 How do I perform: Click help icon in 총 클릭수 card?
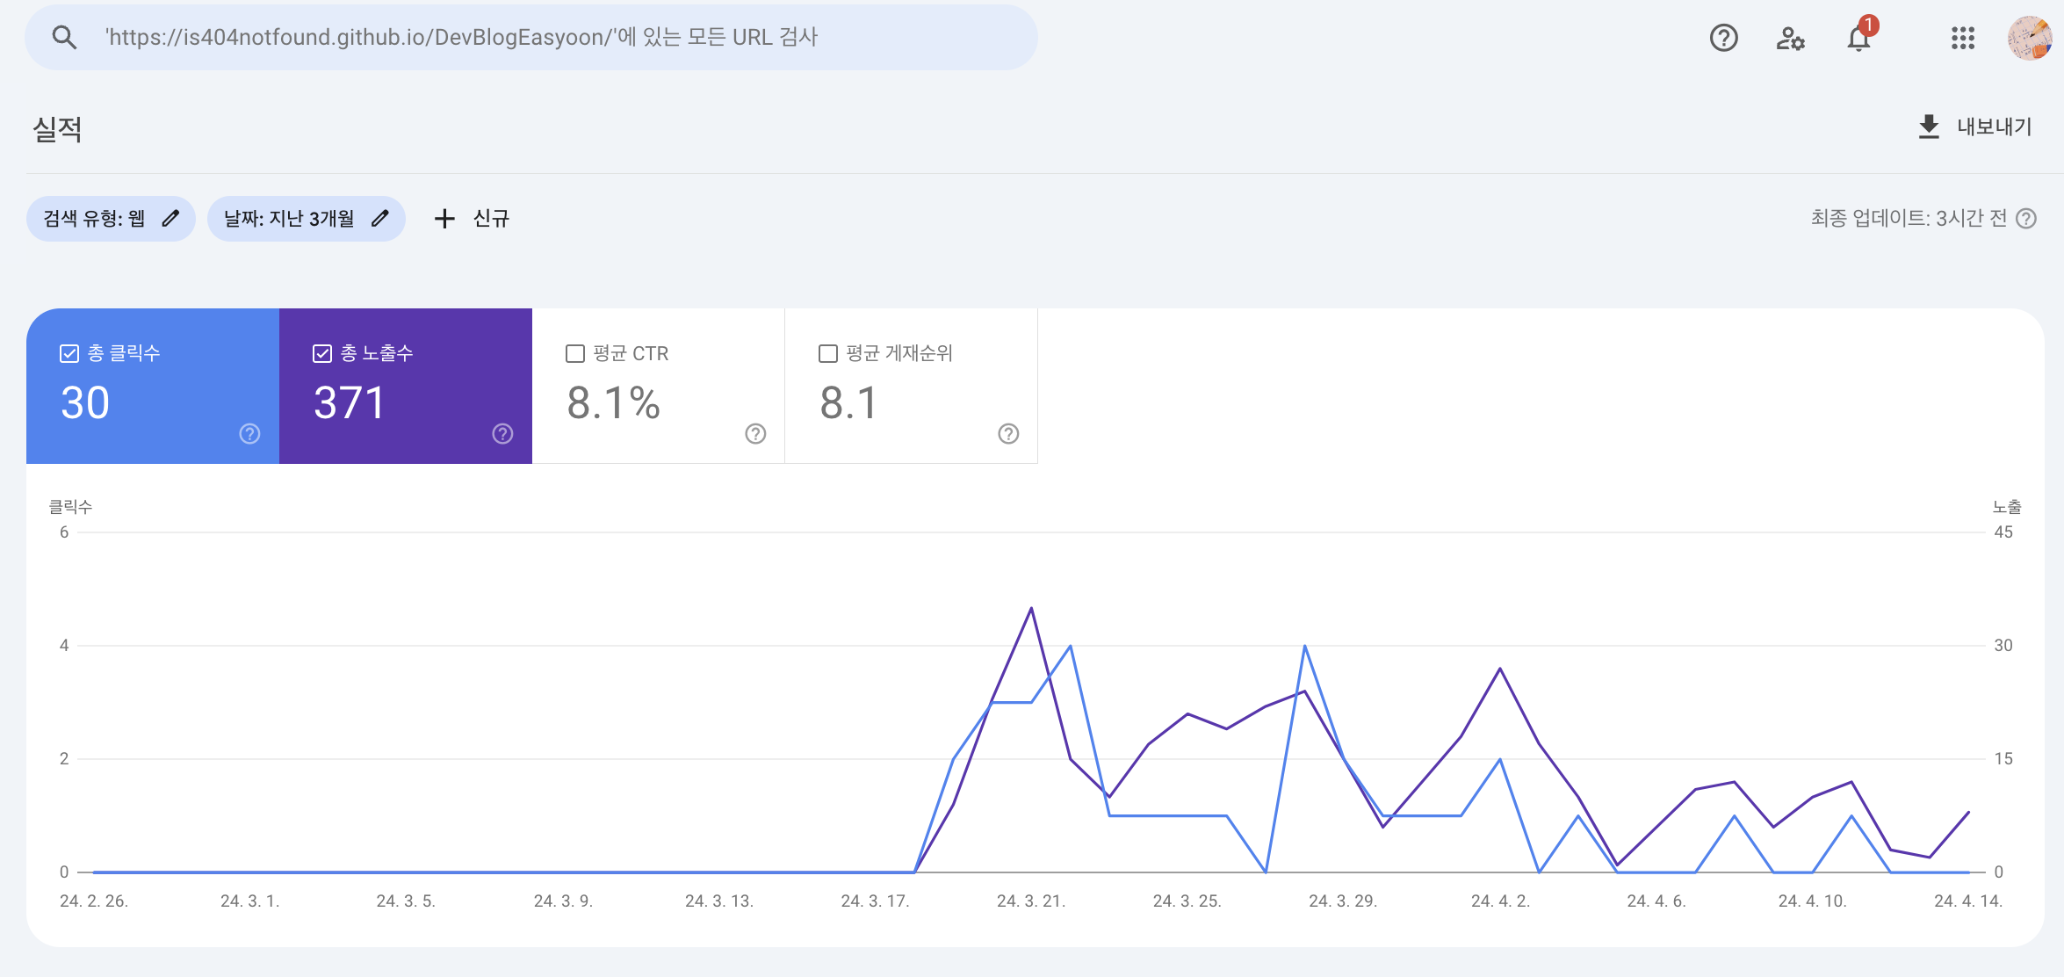[x=249, y=434]
